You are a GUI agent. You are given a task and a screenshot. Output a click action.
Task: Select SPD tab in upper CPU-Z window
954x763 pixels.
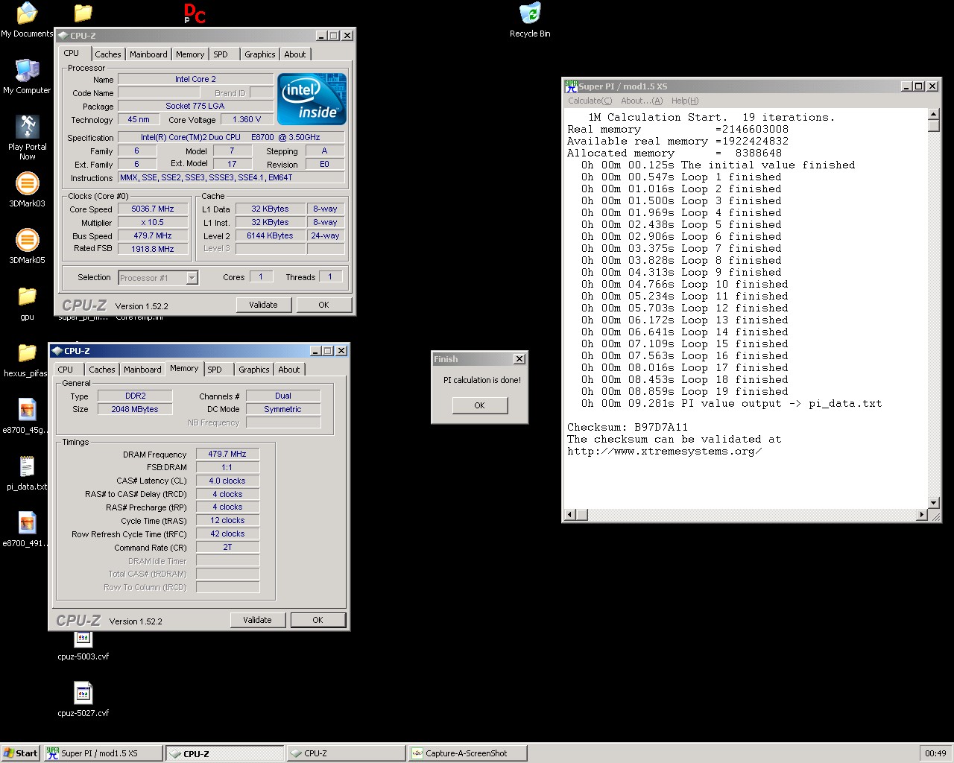point(221,54)
